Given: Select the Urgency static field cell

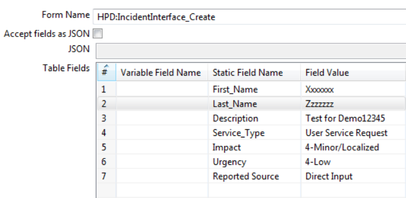Looking at the screenshot, I should (229, 161).
